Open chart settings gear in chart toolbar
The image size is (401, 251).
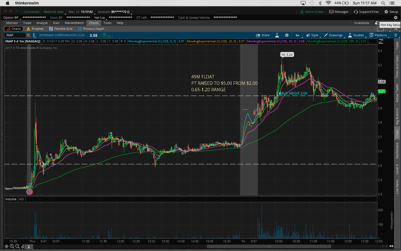tap(287, 35)
